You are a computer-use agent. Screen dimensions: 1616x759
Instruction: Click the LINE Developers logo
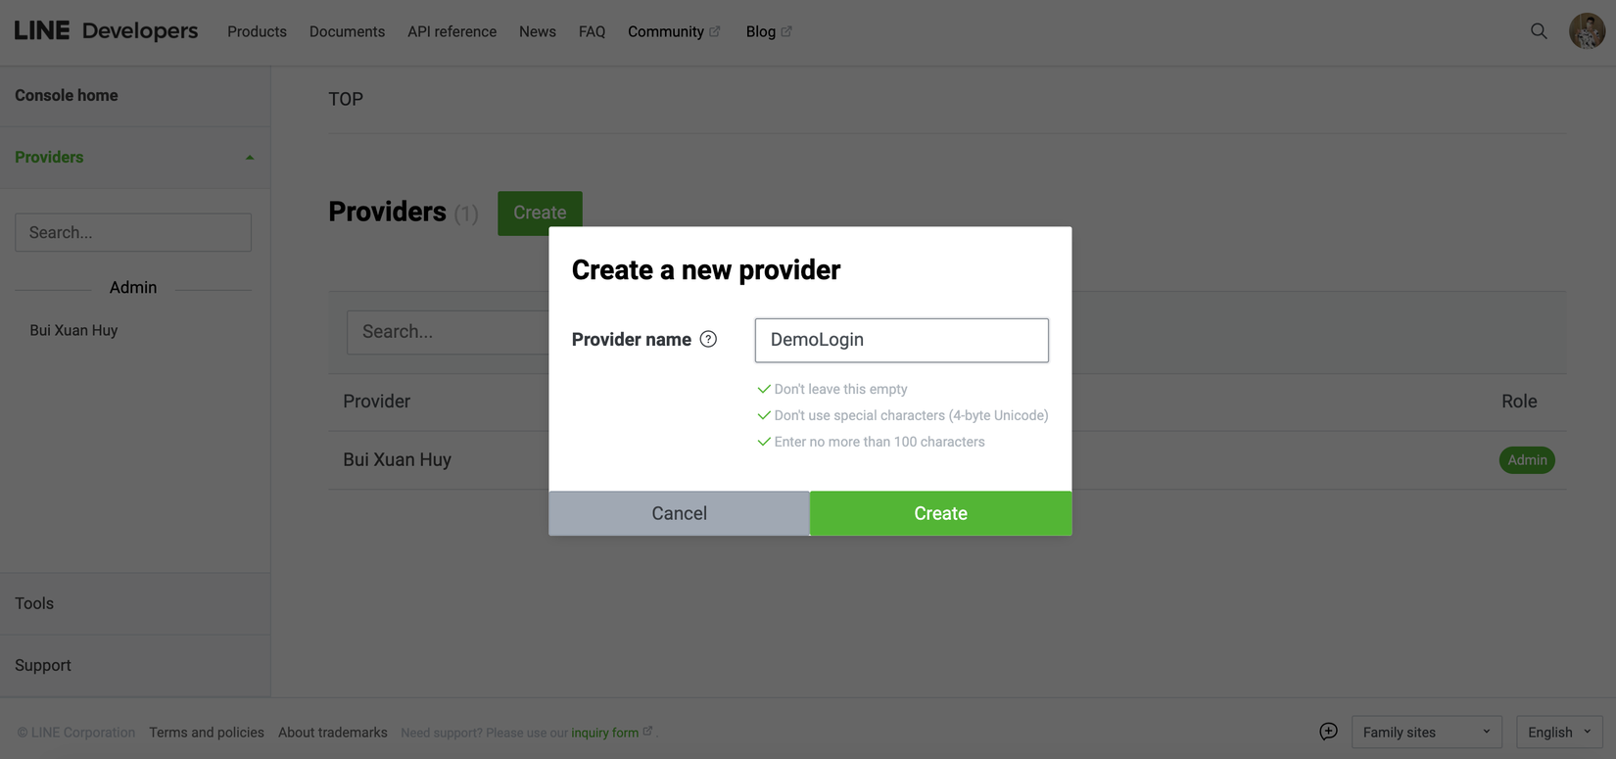click(106, 31)
